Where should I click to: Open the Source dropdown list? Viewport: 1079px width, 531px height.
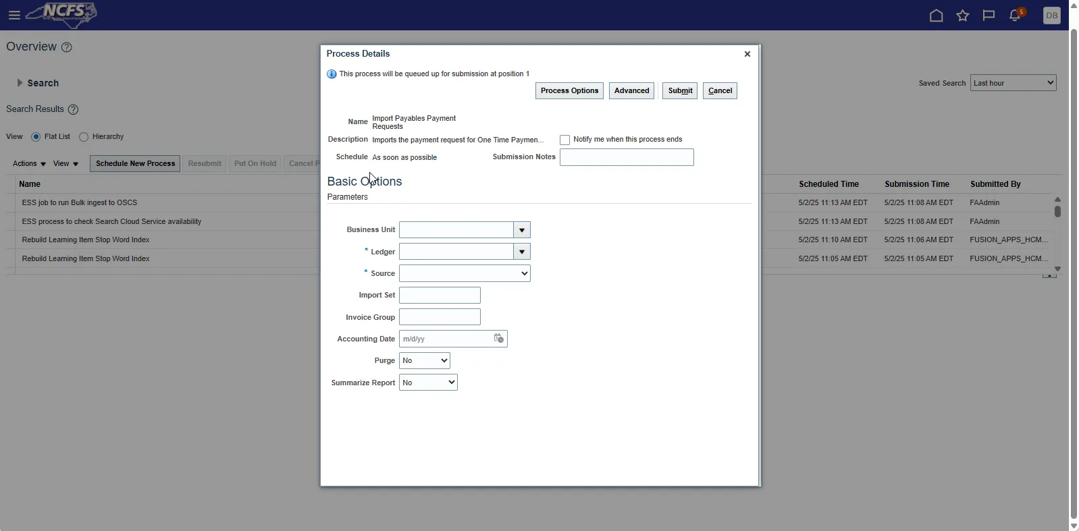point(465,273)
